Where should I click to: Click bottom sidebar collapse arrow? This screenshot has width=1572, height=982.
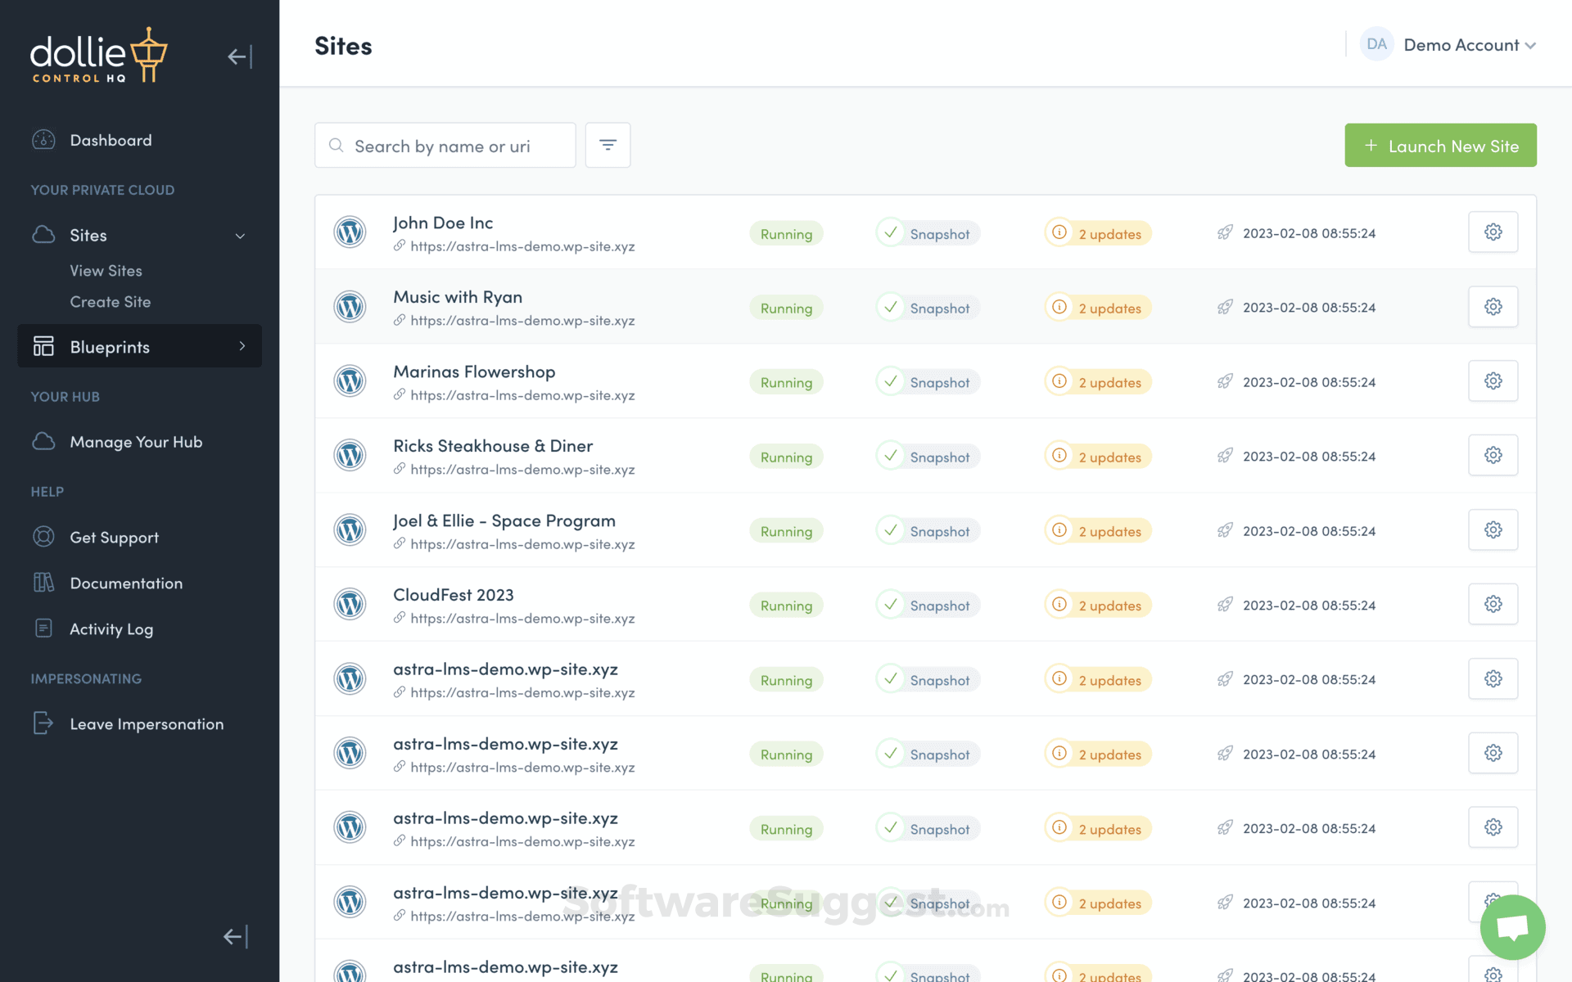point(235,937)
